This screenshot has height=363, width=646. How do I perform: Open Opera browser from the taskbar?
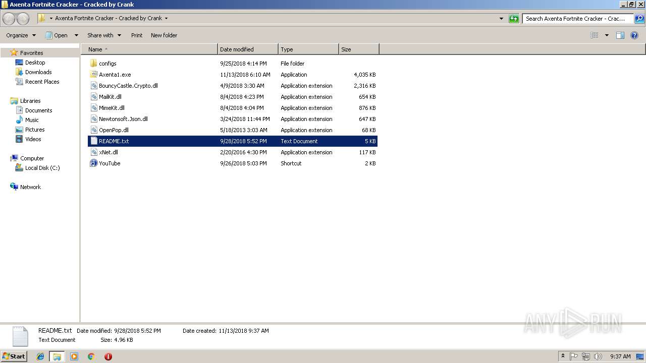108,356
